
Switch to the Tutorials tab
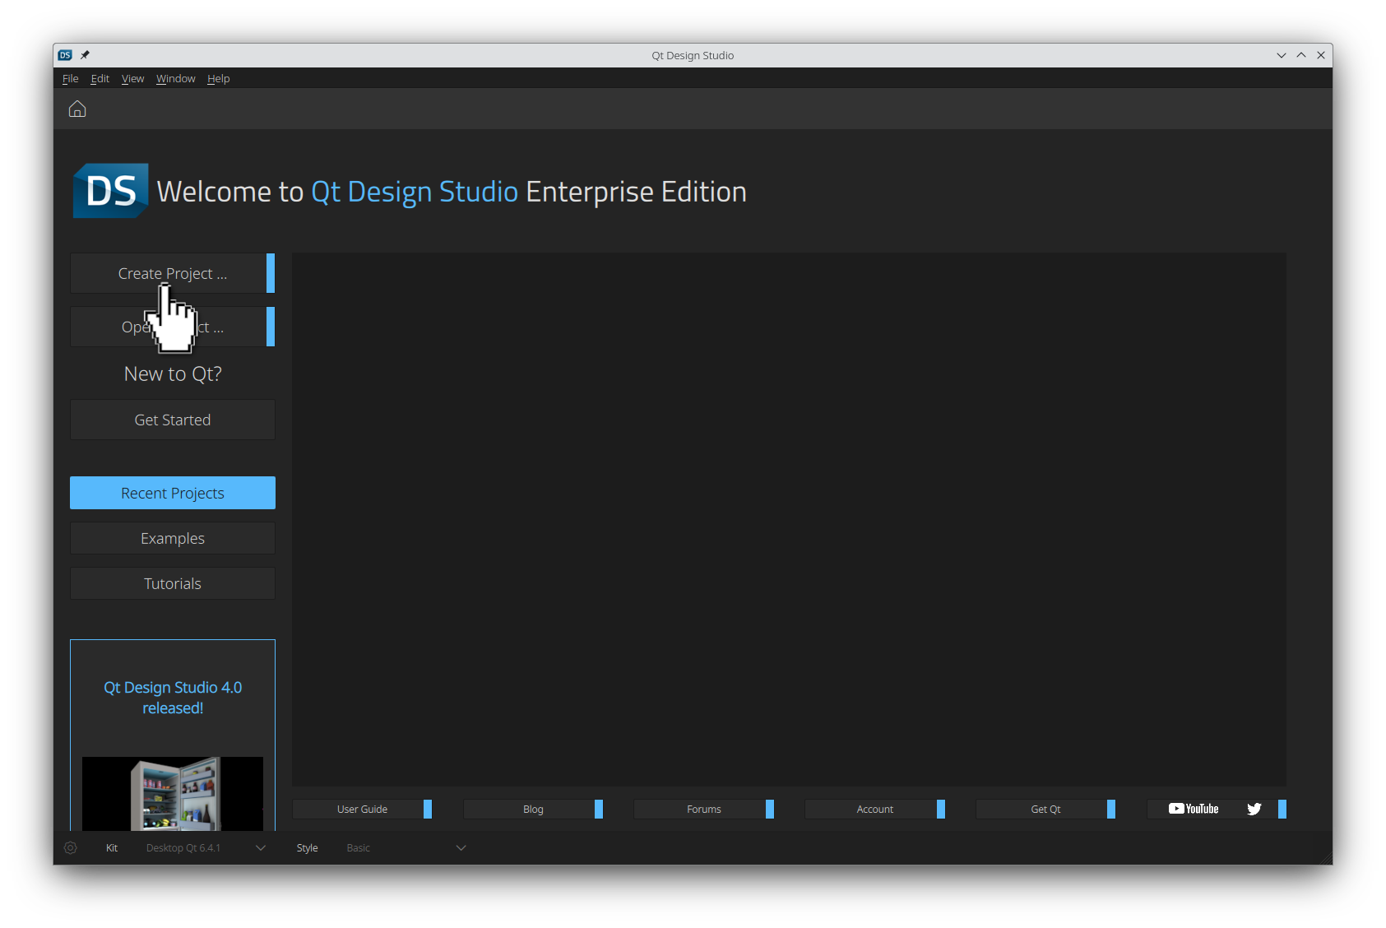[172, 583]
